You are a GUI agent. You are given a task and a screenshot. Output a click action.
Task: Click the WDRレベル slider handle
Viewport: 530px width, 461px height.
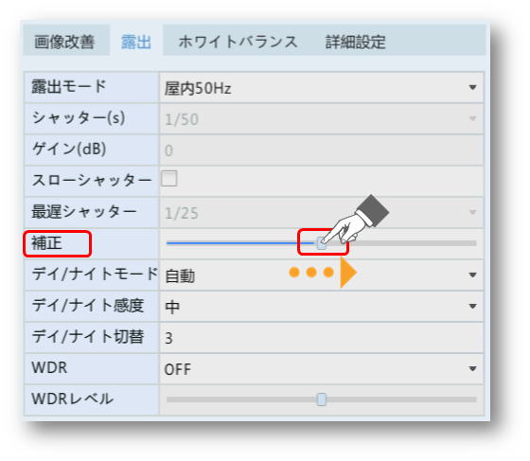322,399
